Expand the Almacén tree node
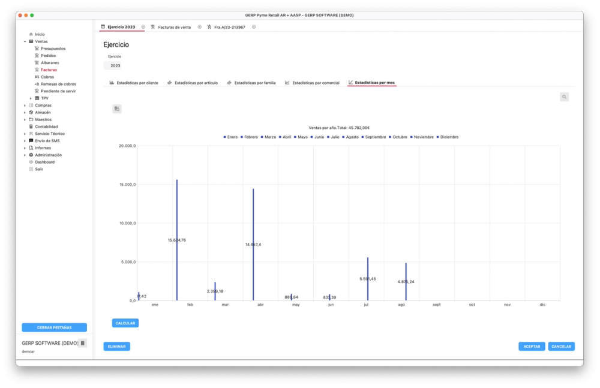Screen dimensions: 600x388 pos(25,113)
